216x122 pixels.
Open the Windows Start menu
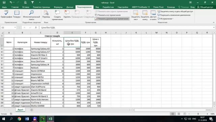coord(3,119)
